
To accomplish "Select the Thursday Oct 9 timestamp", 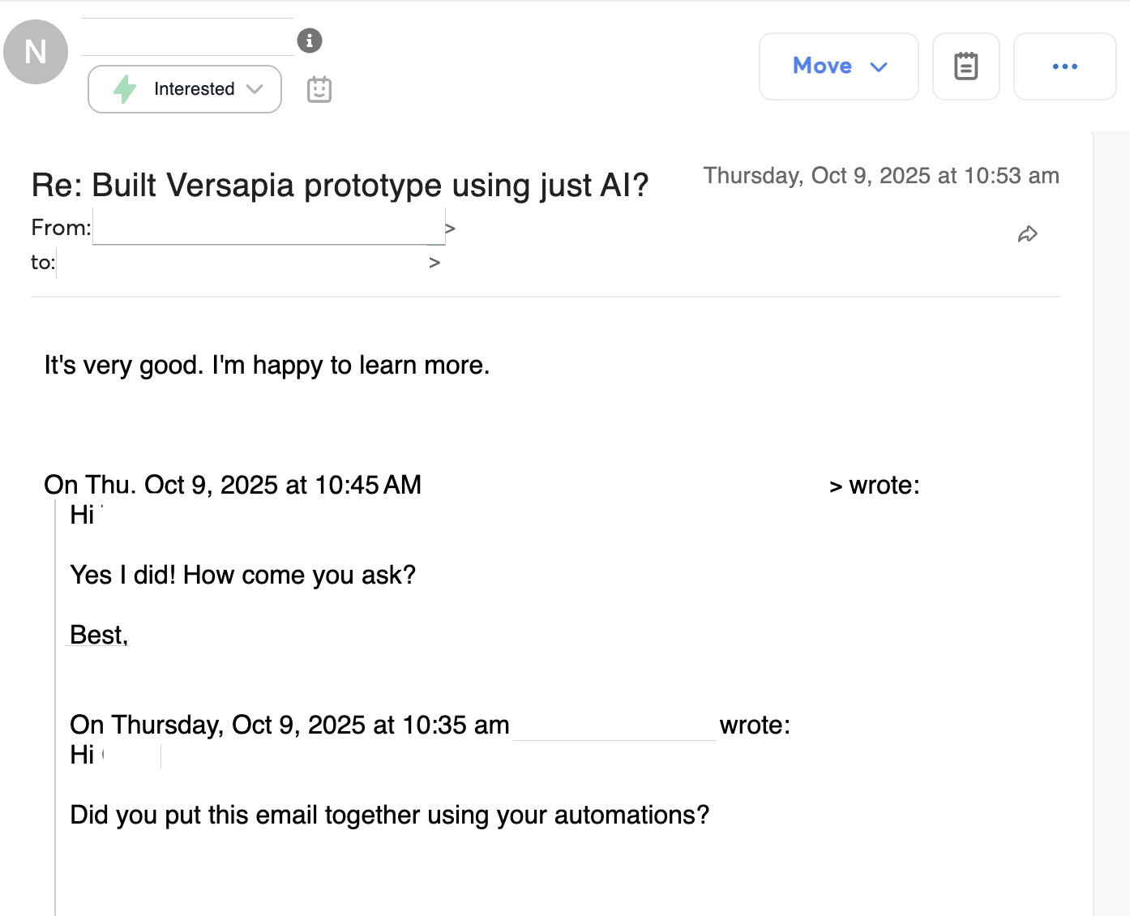I will point(880,175).
